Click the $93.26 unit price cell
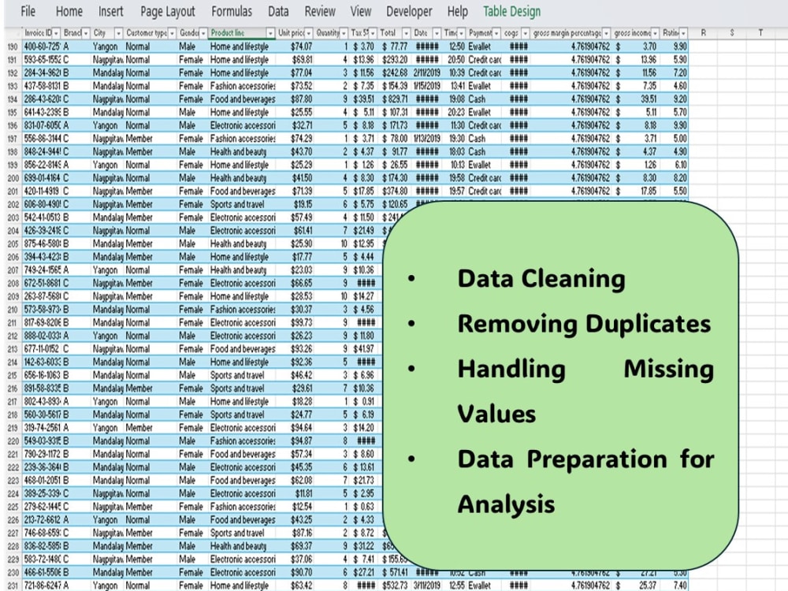This screenshot has height=591, width=788. point(295,349)
